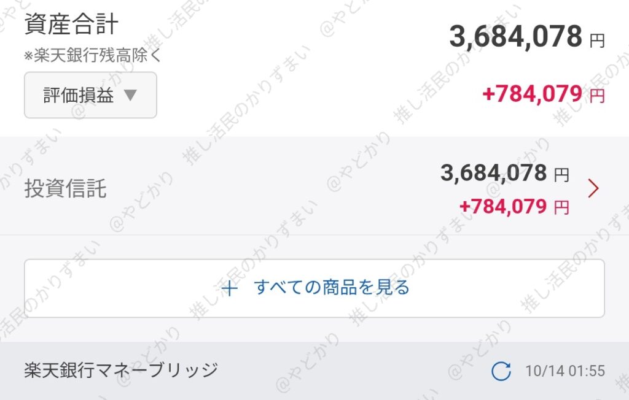Click the top red gain +784,079
The height and width of the screenshot is (400, 629).
[x=532, y=94]
